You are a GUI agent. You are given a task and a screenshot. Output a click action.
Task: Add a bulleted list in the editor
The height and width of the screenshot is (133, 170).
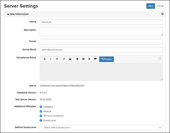pos(83,59)
